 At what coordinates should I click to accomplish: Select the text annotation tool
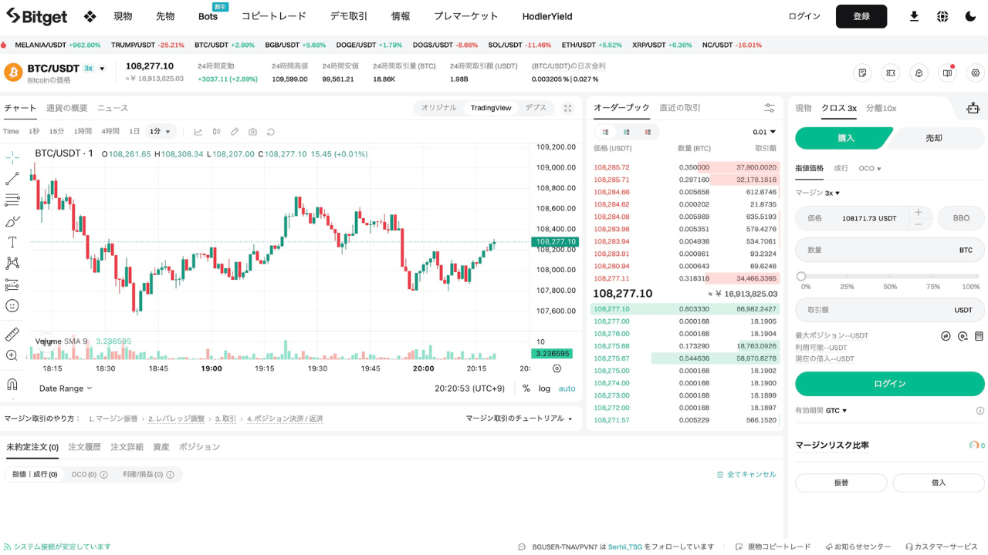point(11,243)
